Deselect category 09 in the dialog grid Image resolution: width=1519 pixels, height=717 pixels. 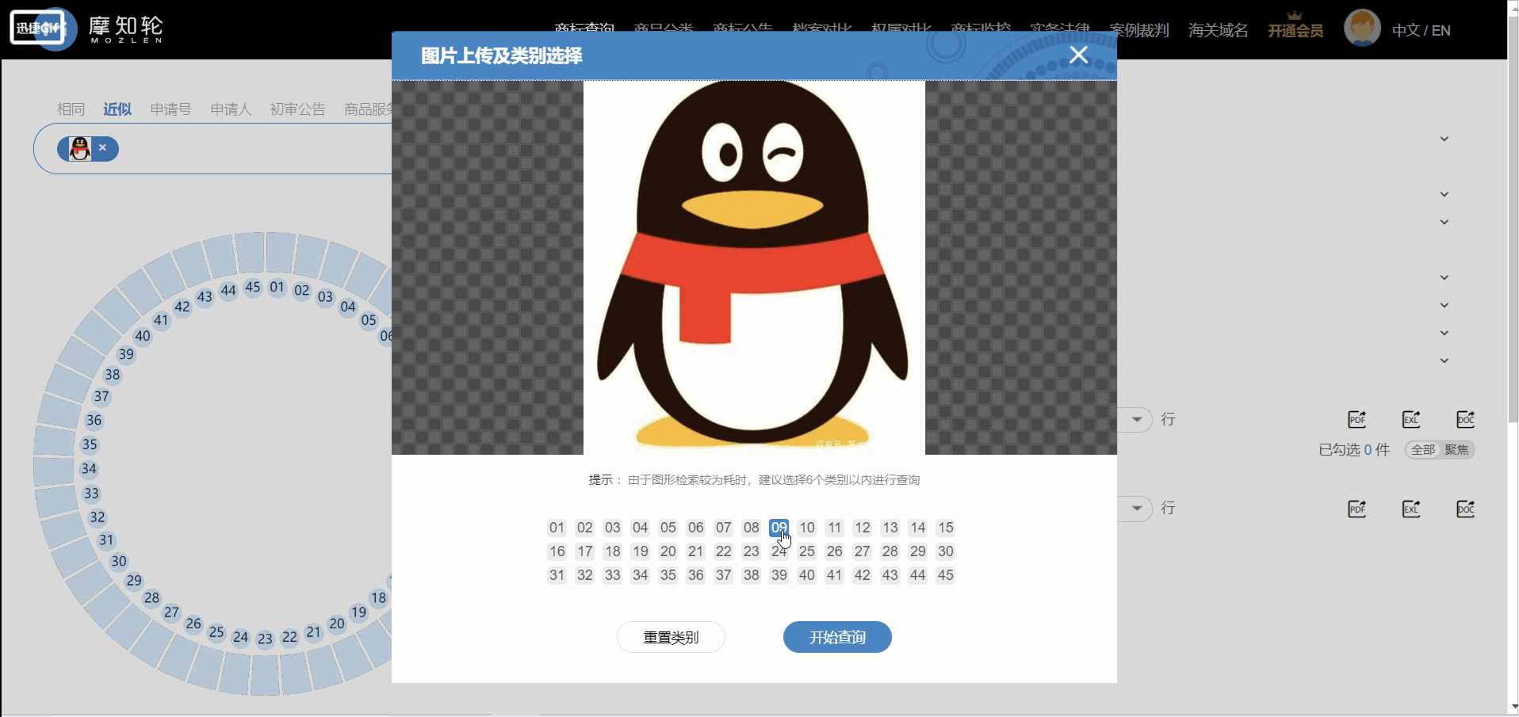tap(779, 528)
